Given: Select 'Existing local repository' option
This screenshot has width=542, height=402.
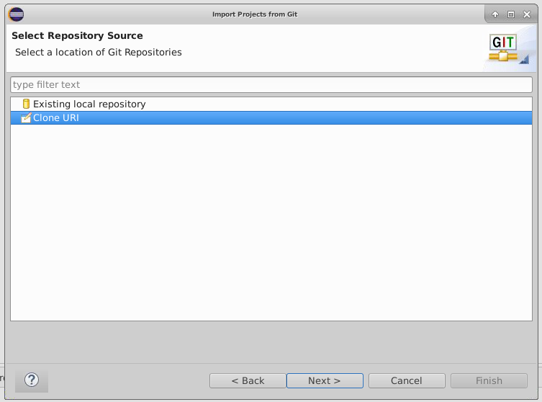Looking at the screenshot, I should [x=89, y=104].
